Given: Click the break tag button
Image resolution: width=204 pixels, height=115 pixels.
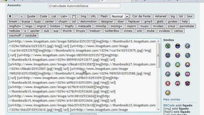Looking at the screenshot, I should click(x=13, y=21).
